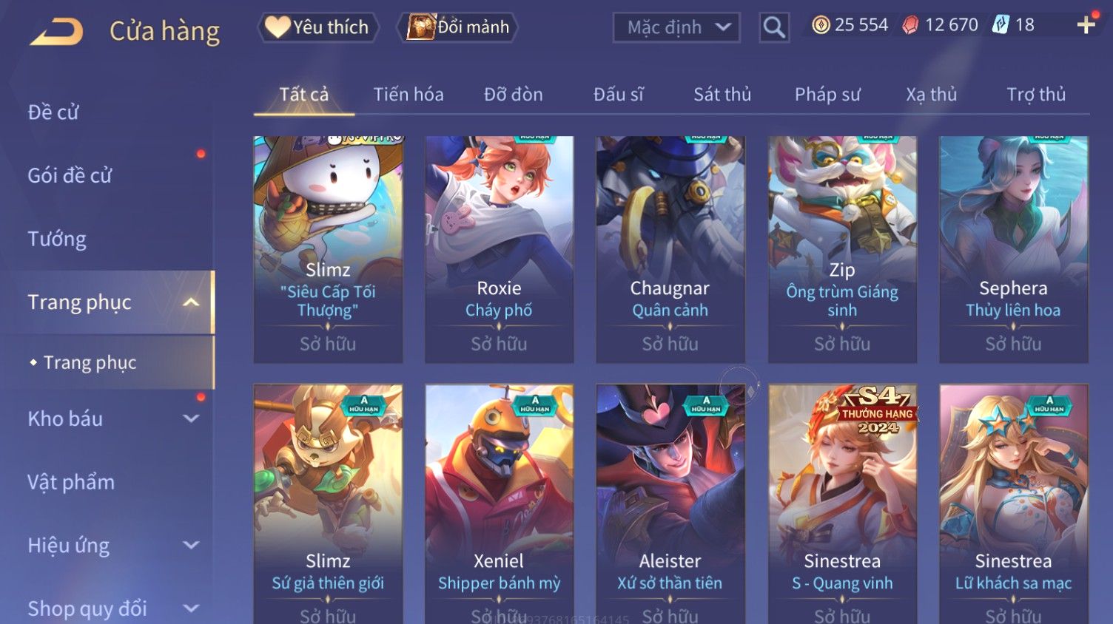Click the plus icon to add currency
The width and height of the screenshot is (1113, 624).
pos(1086,25)
